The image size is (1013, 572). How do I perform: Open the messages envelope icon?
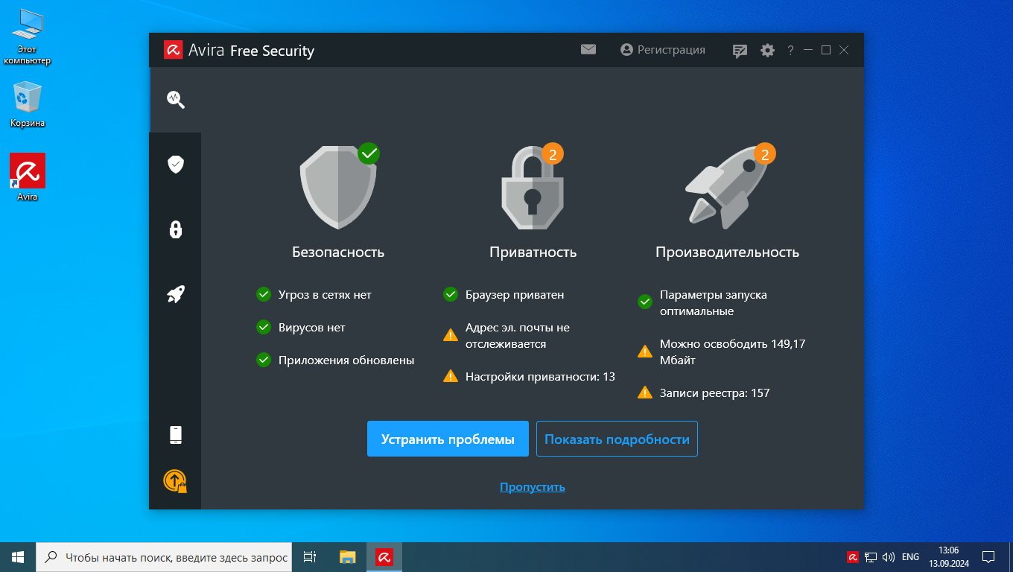click(x=588, y=50)
